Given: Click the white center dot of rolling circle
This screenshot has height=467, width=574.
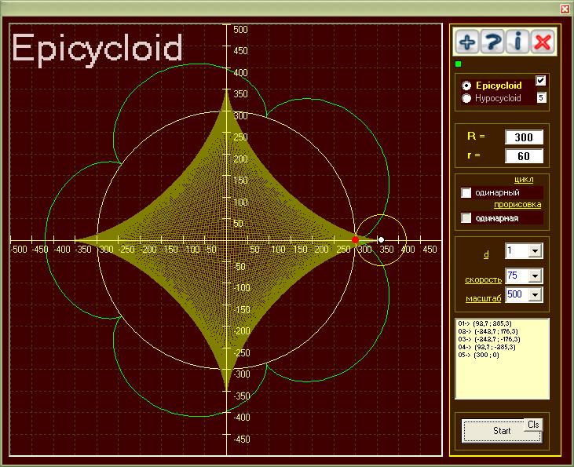Looking at the screenshot, I should point(381,239).
